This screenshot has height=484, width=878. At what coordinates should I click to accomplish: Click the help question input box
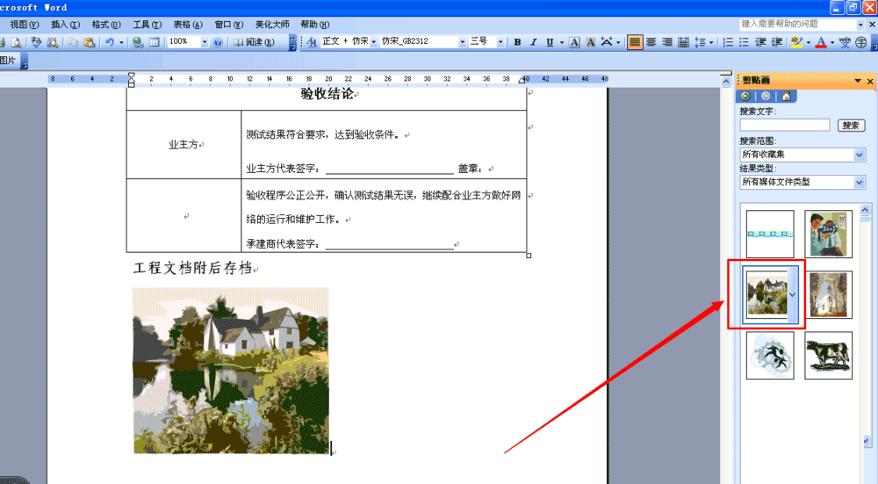coord(797,24)
